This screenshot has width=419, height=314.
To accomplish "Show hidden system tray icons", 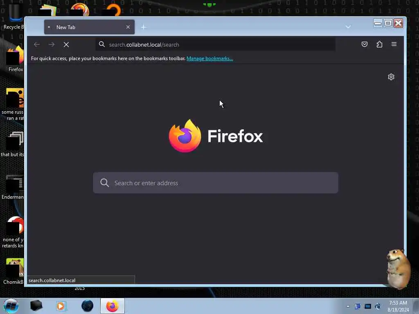I will click(x=348, y=307).
